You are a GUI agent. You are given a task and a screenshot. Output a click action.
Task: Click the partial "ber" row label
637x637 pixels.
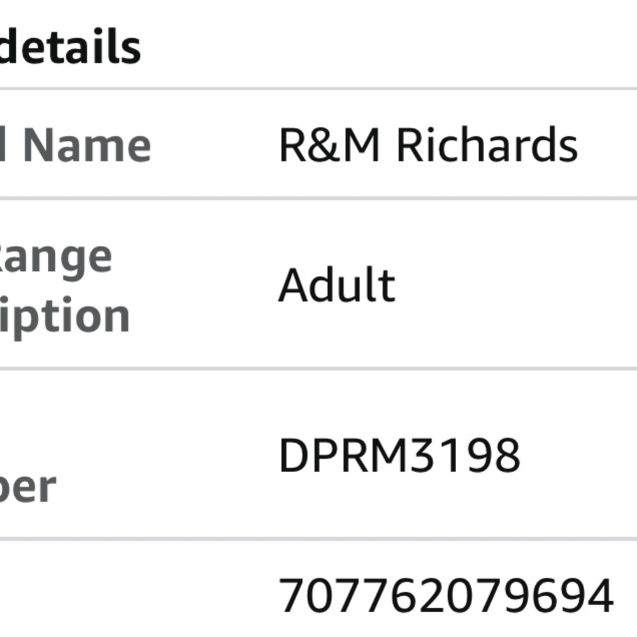(x=28, y=487)
